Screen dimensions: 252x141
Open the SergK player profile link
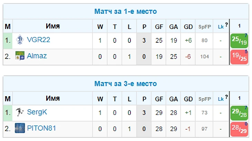(x=37, y=112)
